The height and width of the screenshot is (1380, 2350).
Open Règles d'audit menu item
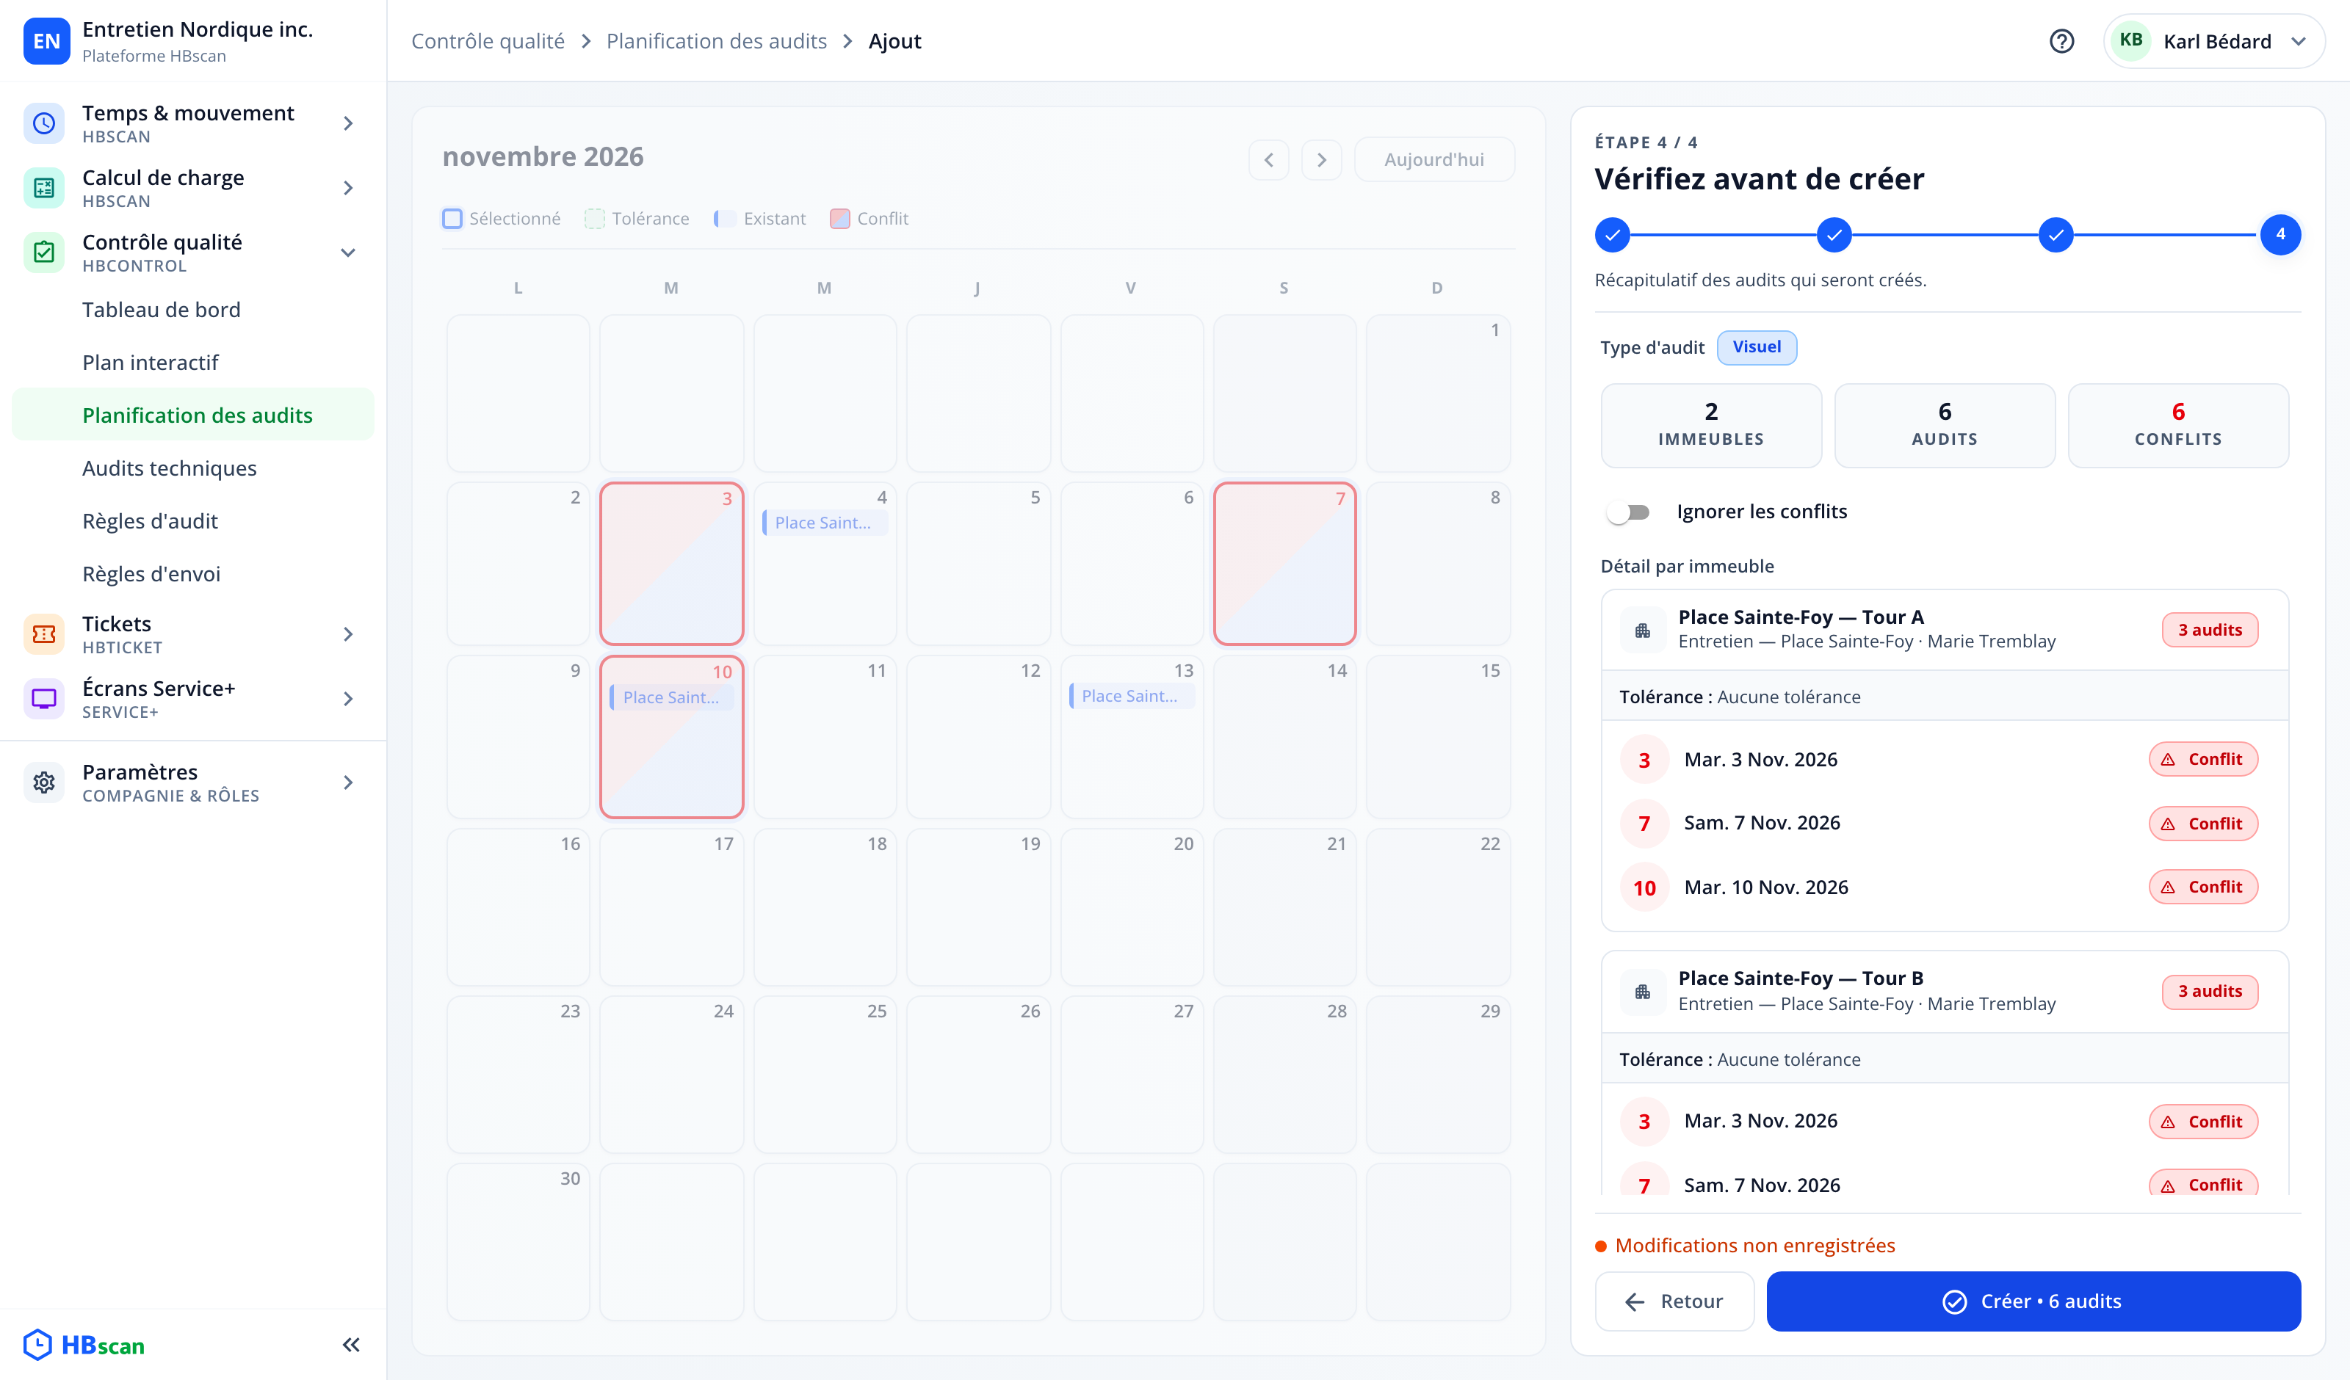[149, 521]
